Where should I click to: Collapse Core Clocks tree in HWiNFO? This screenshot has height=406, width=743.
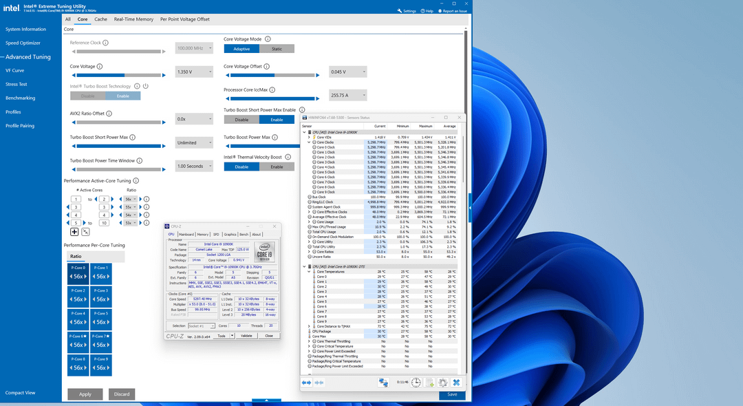pos(309,142)
